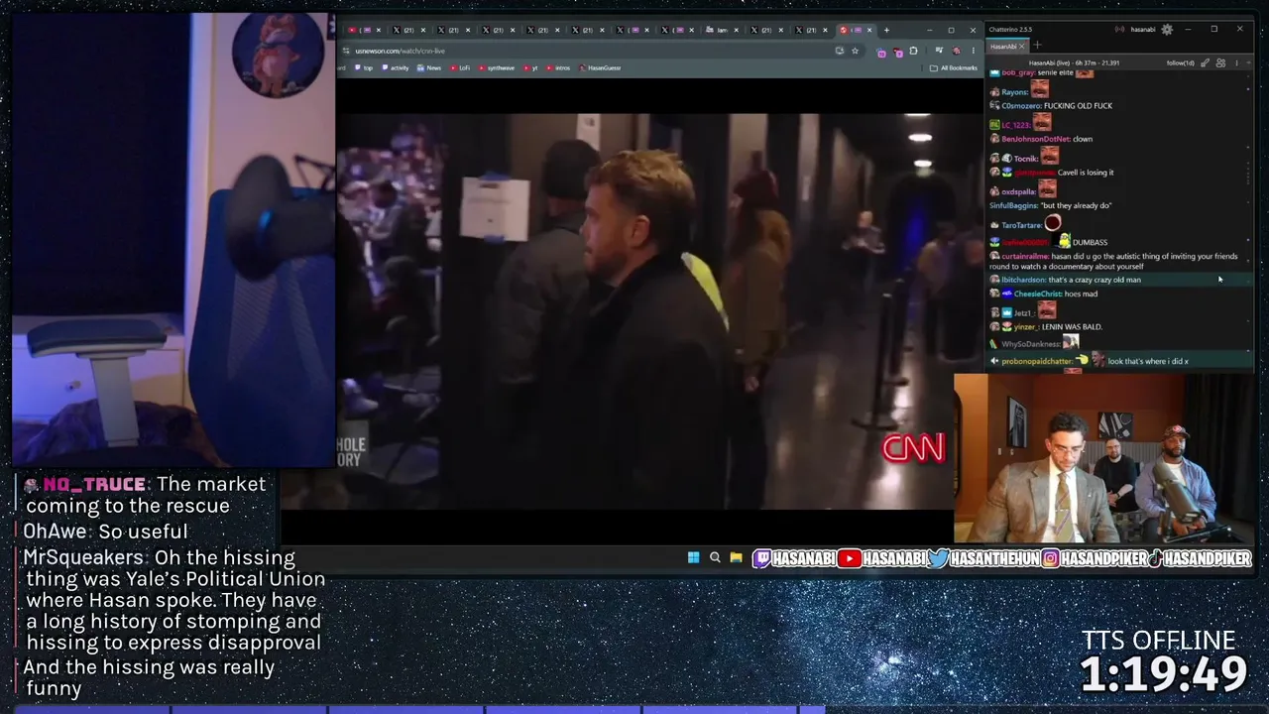The height and width of the screenshot is (714, 1269).
Task: Click the install/cast icon in address bar
Action: coord(840,51)
